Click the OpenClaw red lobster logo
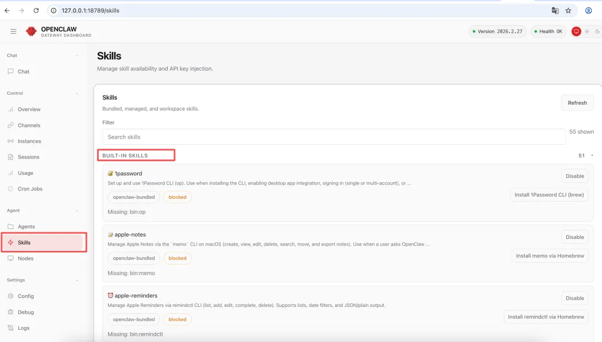The height and width of the screenshot is (342, 602). pos(31,32)
